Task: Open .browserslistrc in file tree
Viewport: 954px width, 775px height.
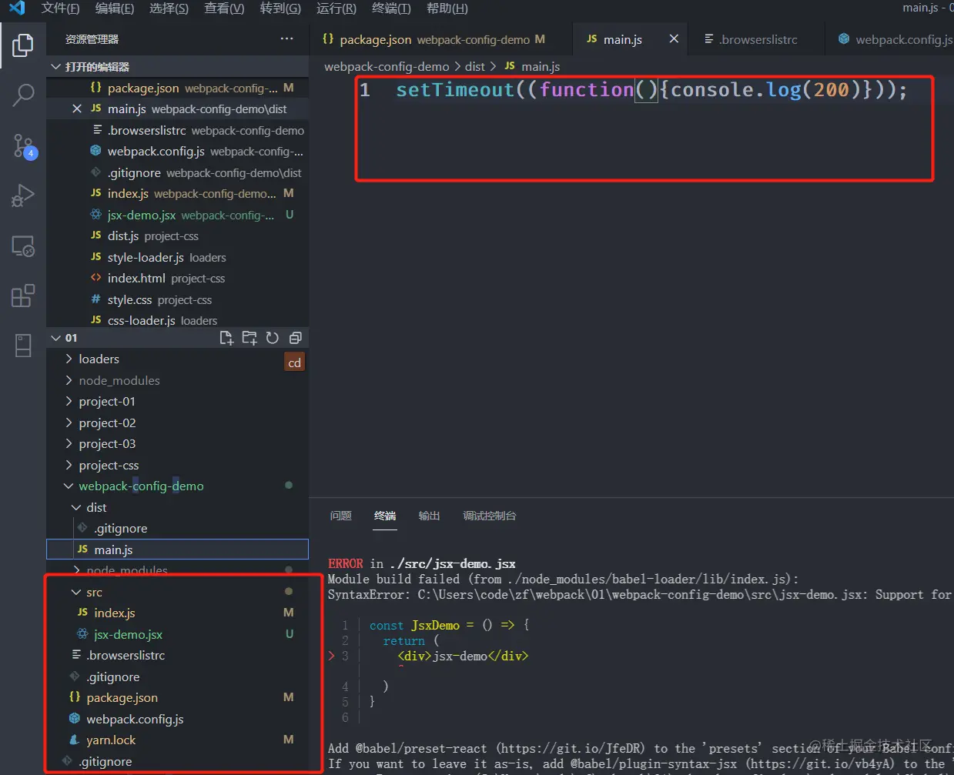Action: point(177,656)
